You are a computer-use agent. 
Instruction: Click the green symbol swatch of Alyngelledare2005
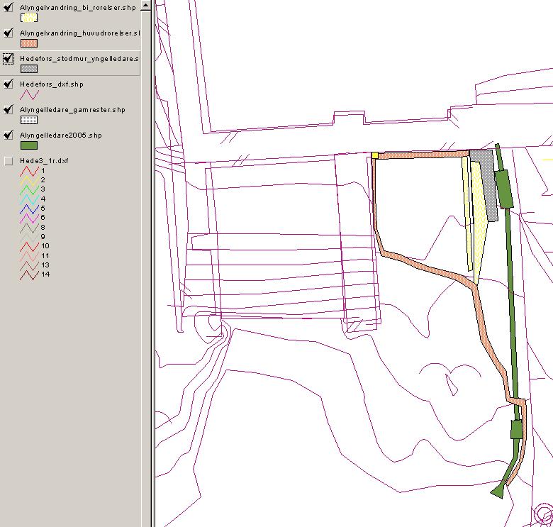coord(29,145)
